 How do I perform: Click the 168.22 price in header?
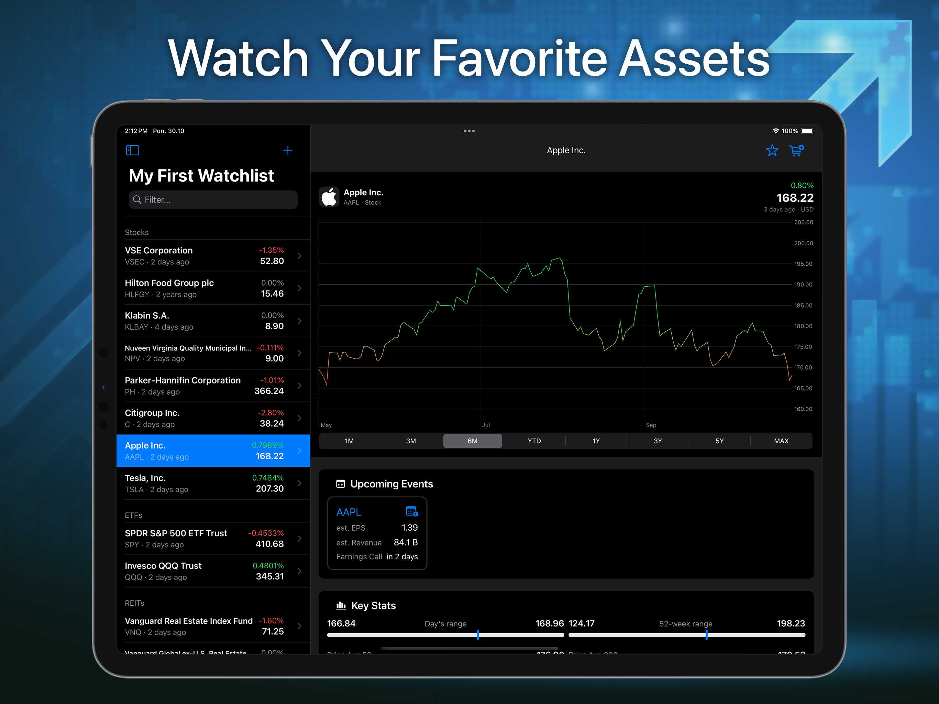[795, 198]
